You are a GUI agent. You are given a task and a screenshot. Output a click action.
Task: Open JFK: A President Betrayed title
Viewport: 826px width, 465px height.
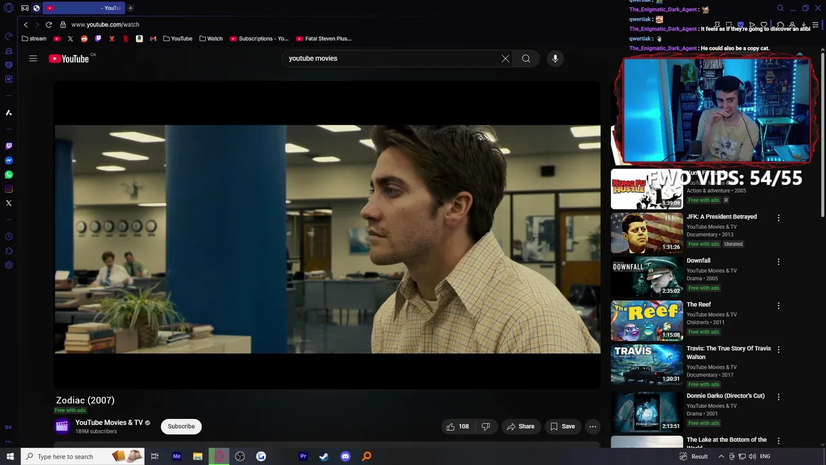(721, 216)
